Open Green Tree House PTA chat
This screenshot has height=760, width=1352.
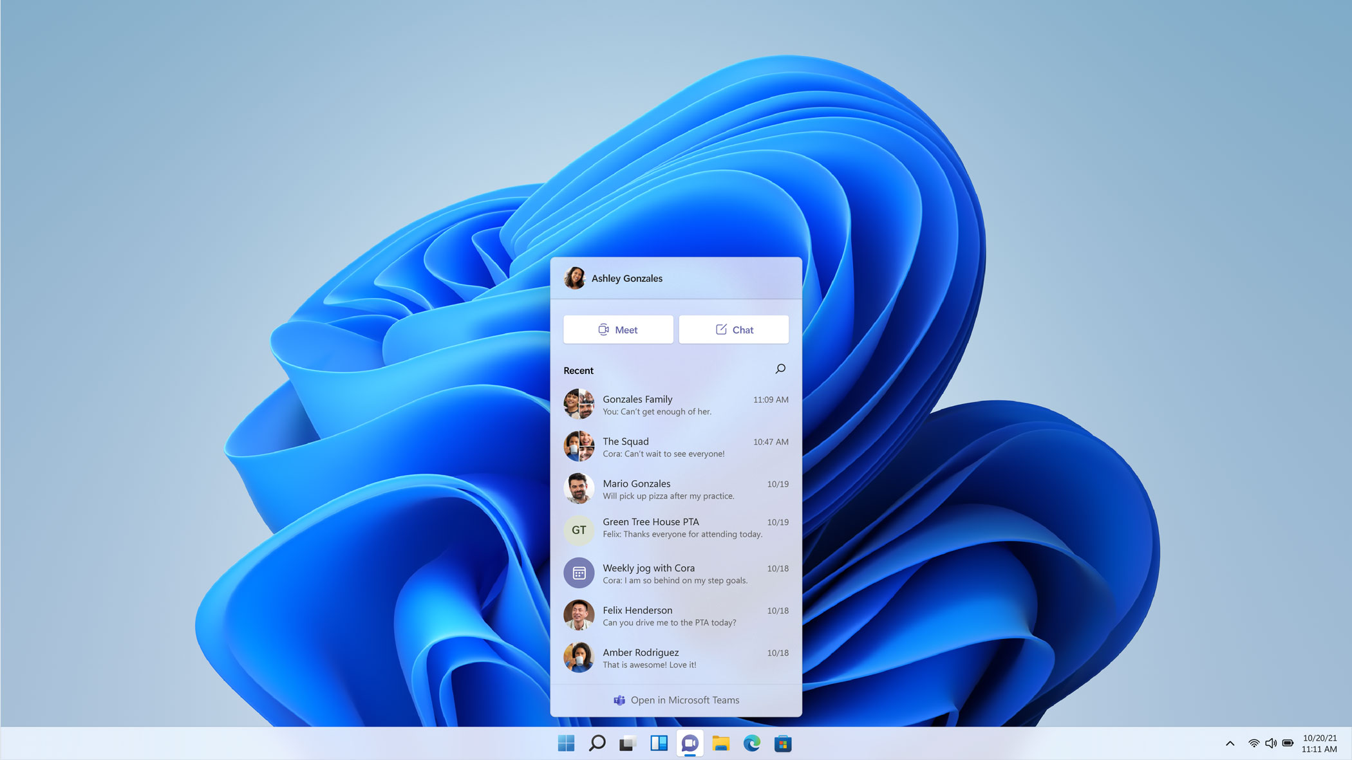tap(675, 526)
